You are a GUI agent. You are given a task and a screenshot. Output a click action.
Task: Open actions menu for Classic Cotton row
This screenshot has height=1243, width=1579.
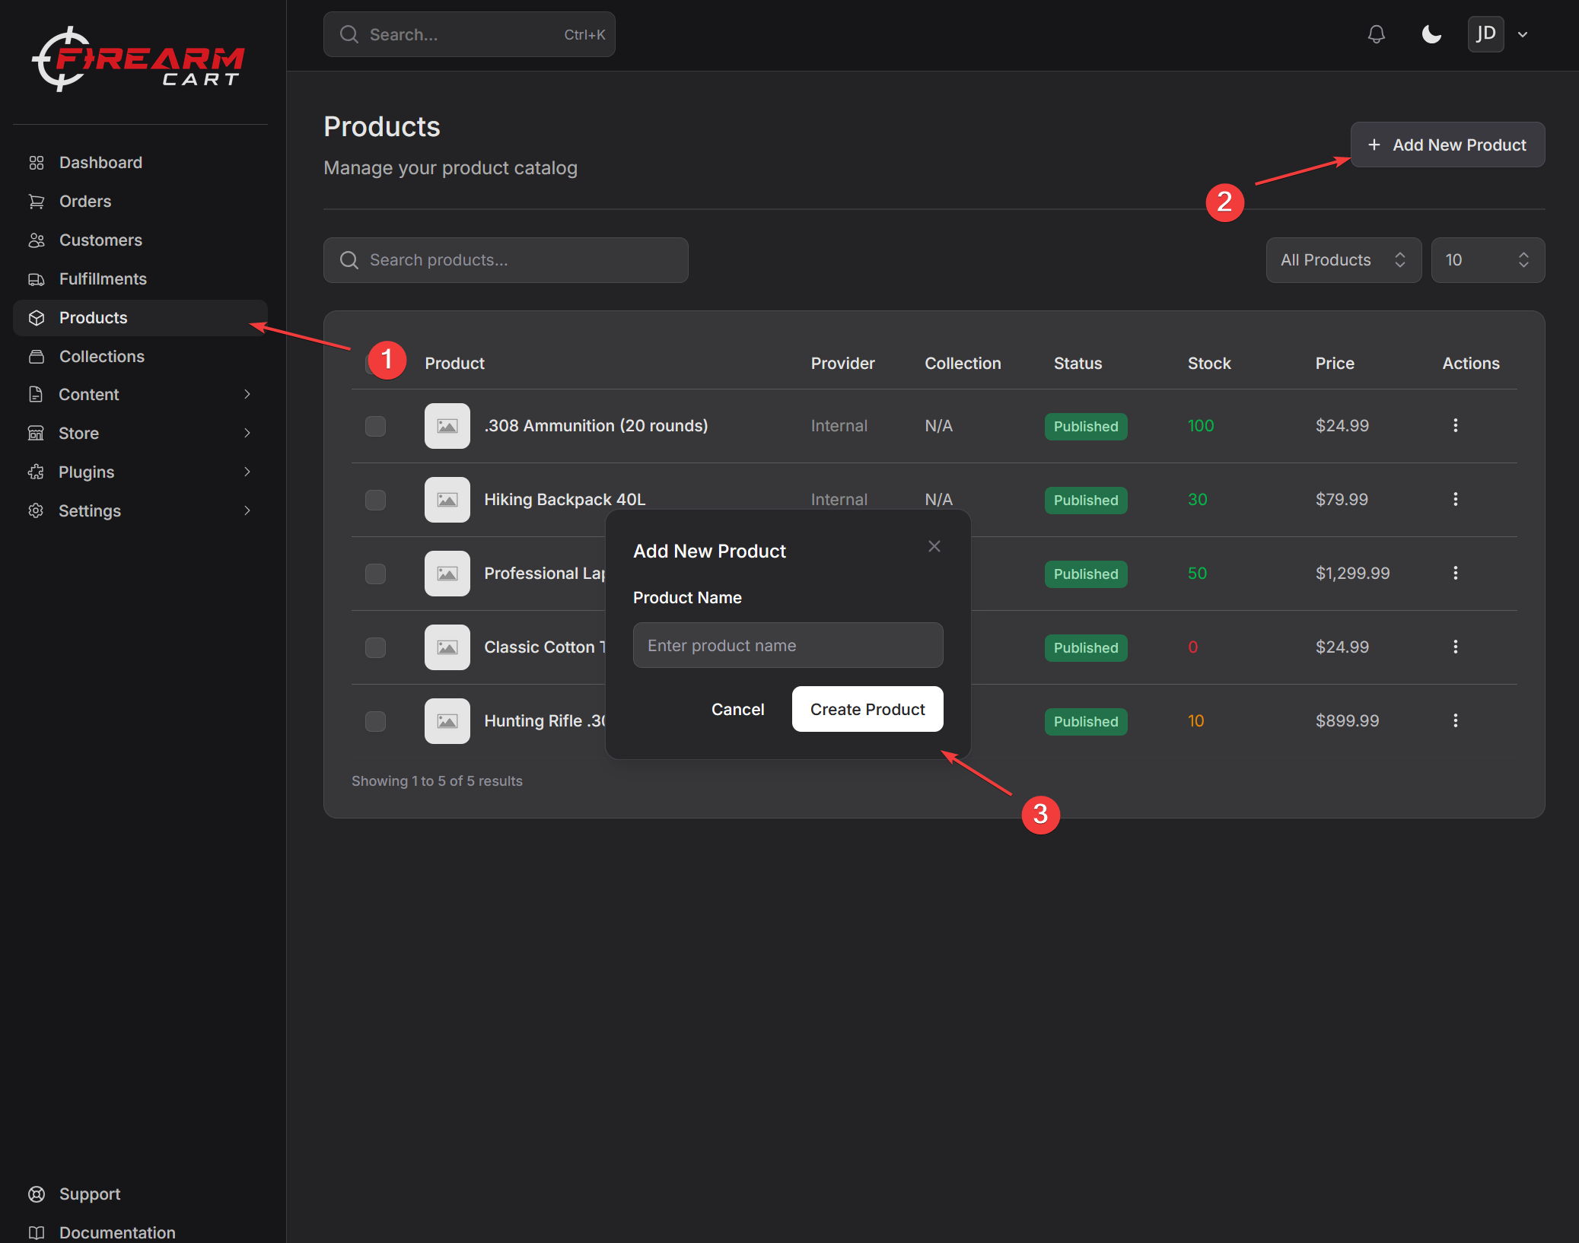pos(1455,647)
